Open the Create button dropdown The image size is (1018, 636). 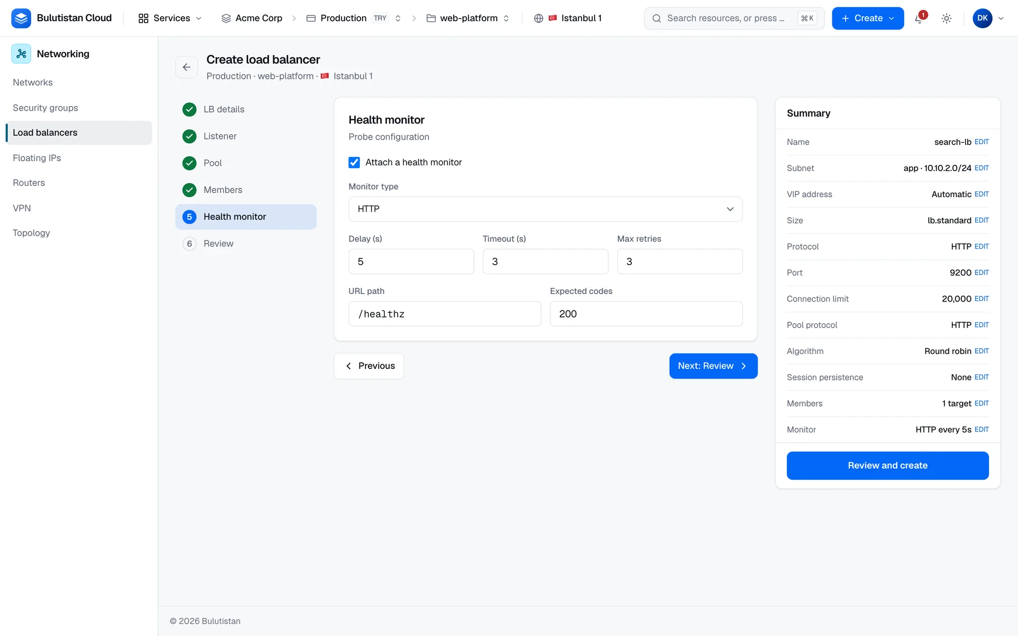point(868,19)
